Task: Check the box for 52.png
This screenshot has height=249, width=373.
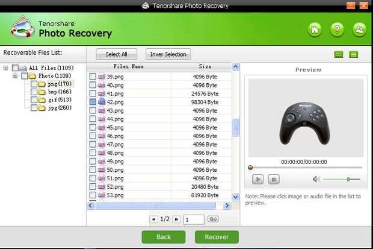Action: (93, 187)
